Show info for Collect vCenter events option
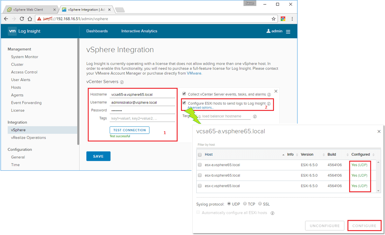 point(269,95)
